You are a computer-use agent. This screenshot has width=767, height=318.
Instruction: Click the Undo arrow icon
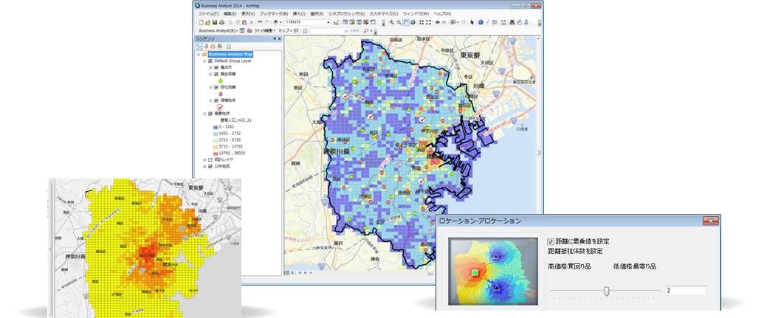260,23
